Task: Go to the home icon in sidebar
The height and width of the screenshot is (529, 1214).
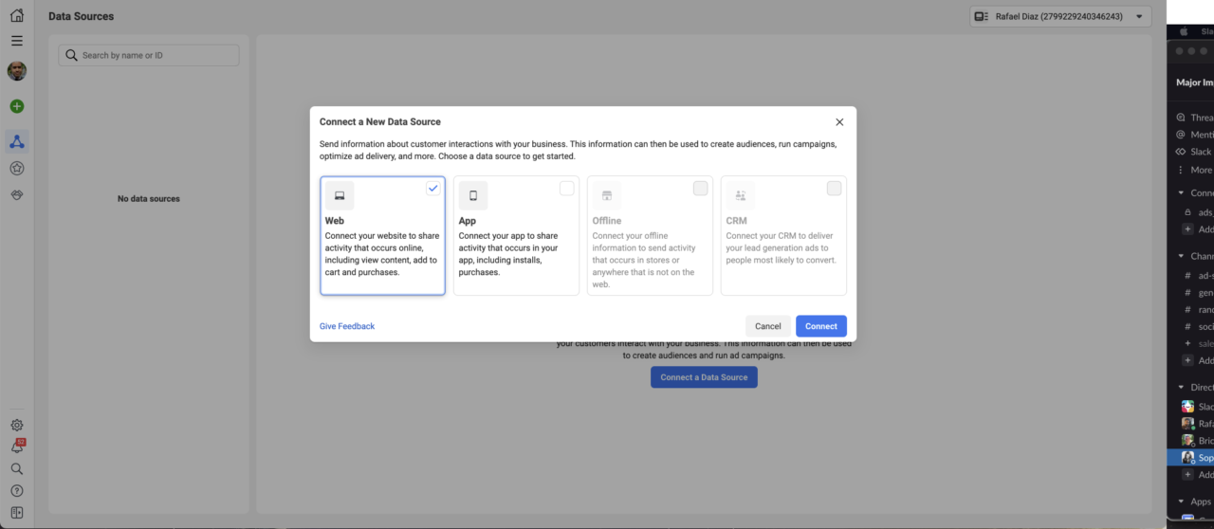Action: coord(16,15)
